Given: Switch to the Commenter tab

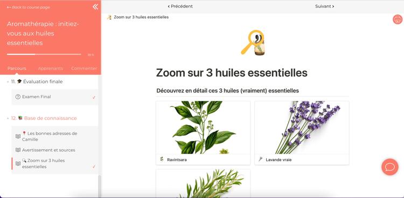Looking at the screenshot, I should click(84, 69).
